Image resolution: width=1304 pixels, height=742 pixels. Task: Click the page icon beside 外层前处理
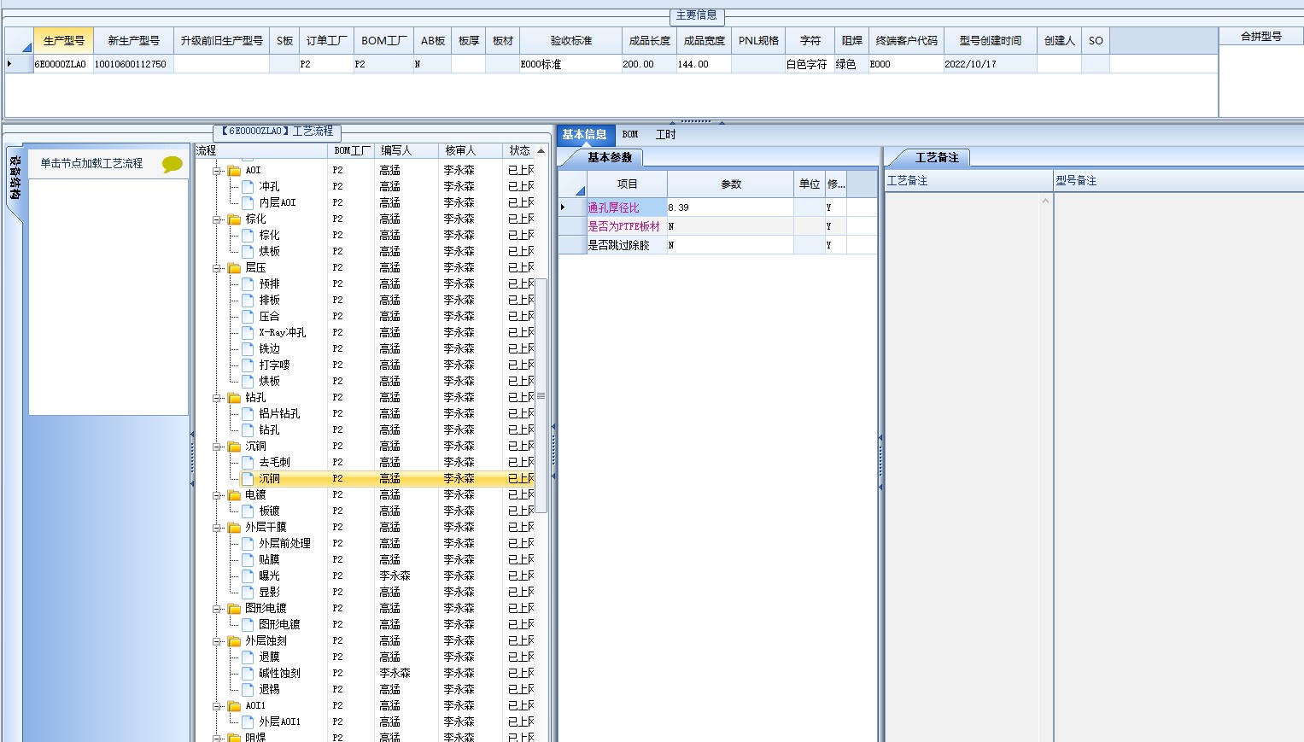click(x=248, y=543)
